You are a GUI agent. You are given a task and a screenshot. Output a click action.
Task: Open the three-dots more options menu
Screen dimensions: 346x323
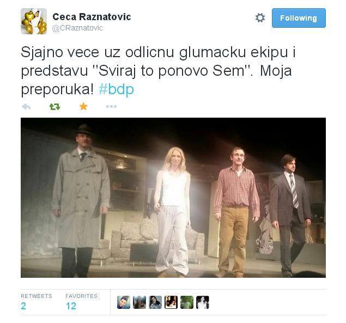click(x=111, y=106)
